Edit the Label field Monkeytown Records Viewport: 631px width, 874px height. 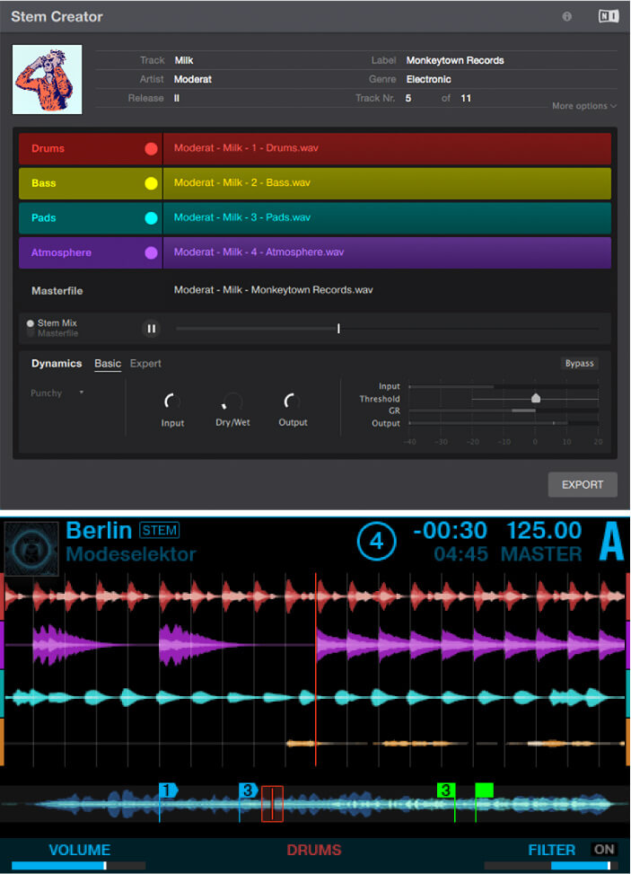[455, 60]
